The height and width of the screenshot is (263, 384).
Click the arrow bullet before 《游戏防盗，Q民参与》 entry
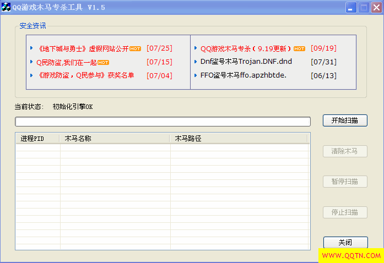[31, 75]
